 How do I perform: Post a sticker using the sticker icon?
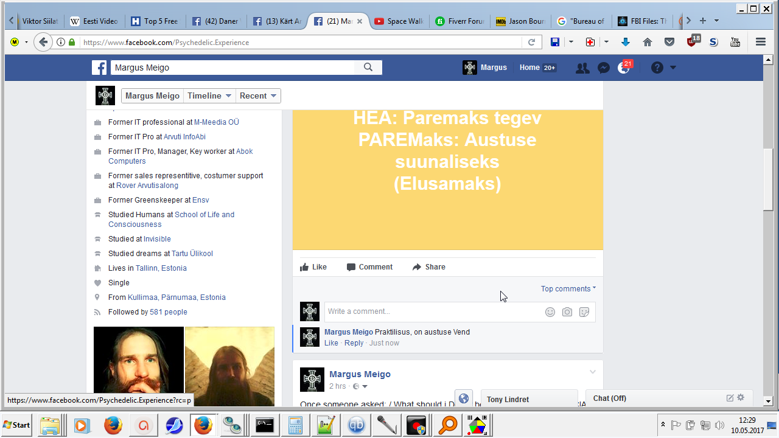[584, 312]
